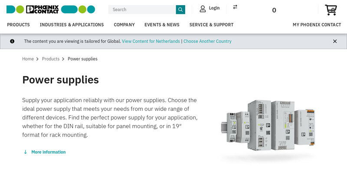Choose Another Country link
The image size is (347, 195).
207,41
